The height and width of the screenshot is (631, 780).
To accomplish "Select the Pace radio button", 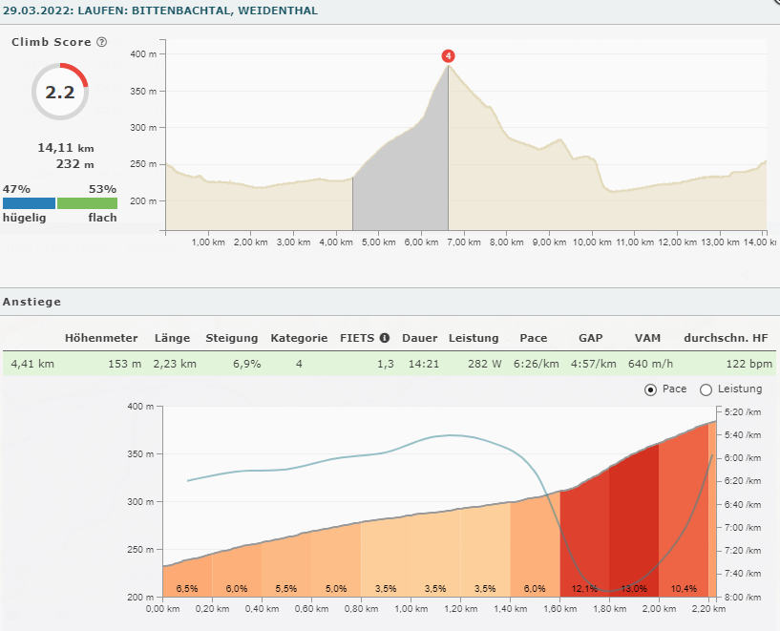I will tap(651, 389).
